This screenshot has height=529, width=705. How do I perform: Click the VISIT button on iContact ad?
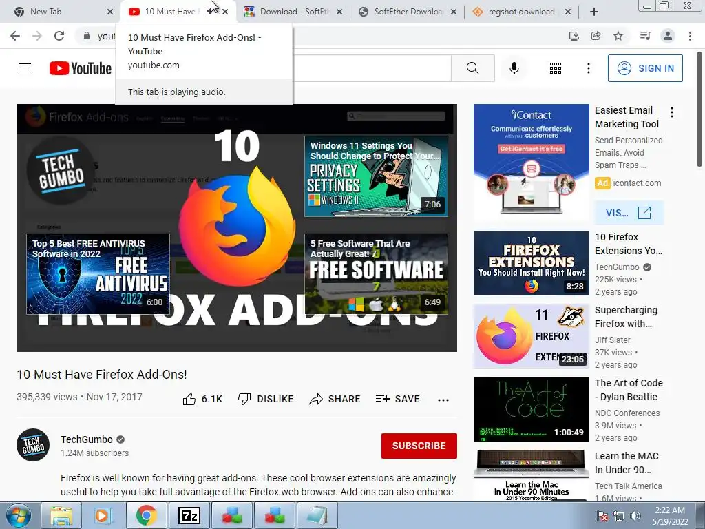pos(629,213)
